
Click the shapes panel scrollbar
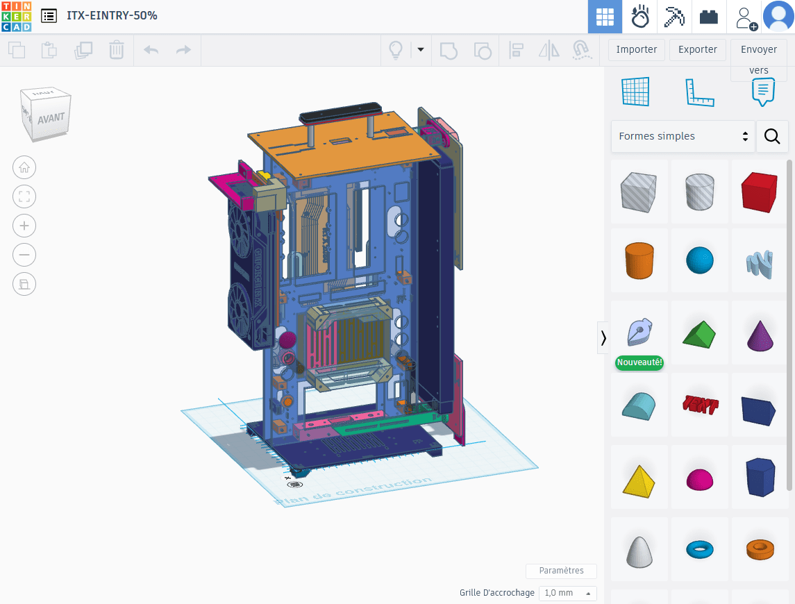(x=789, y=326)
